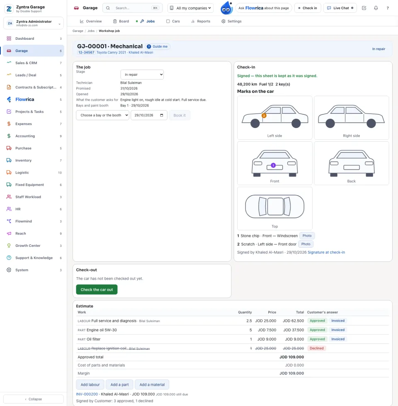Click the Flowmind sidebar icon
Viewport: 398px width, 406px height.
(x=9, y=221)
